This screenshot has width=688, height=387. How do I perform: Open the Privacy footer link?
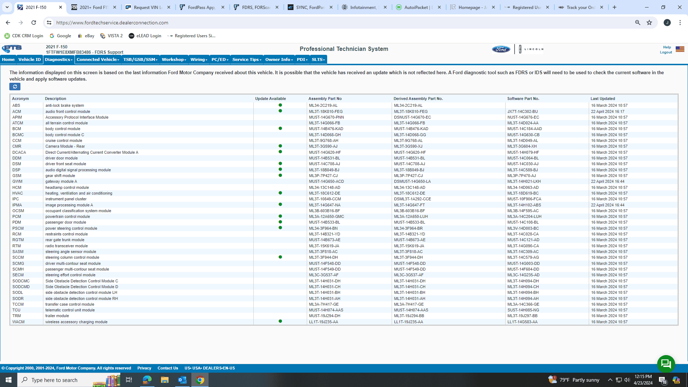tap(144, 368)
